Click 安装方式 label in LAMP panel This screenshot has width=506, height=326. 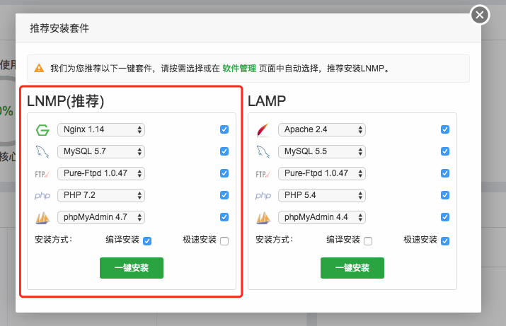[275, 240]
